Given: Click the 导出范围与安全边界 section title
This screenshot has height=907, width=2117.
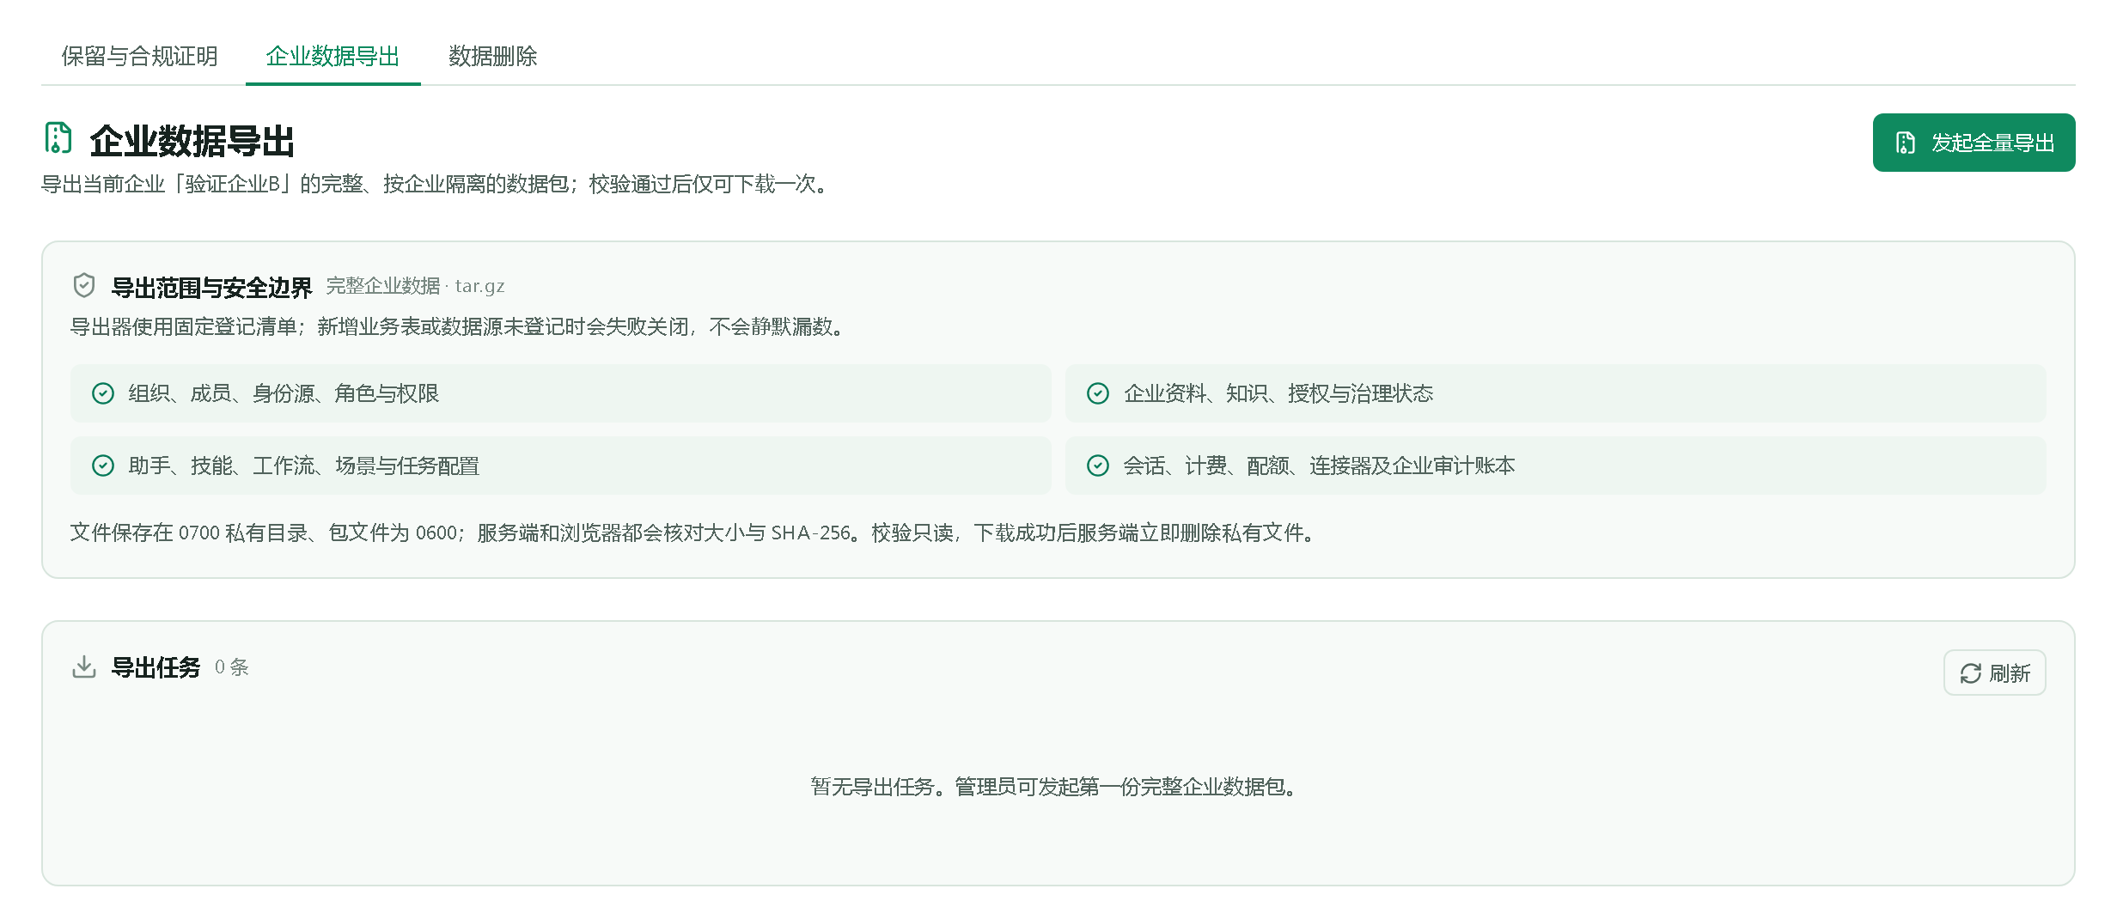Looking at the screenshot, I should (x=211, y=288).
